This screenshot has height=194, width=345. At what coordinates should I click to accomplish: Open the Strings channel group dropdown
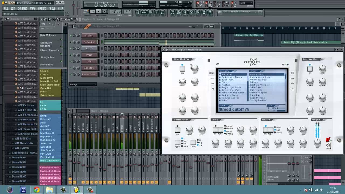point(83,84)
